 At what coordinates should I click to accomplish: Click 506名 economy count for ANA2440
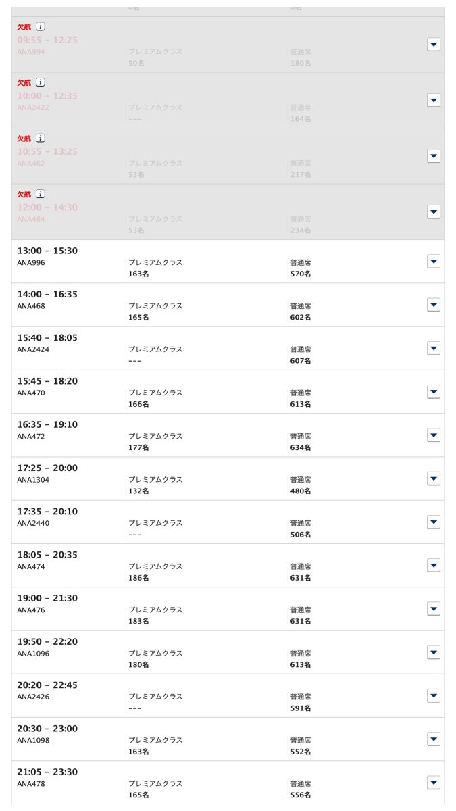point(301,535)
